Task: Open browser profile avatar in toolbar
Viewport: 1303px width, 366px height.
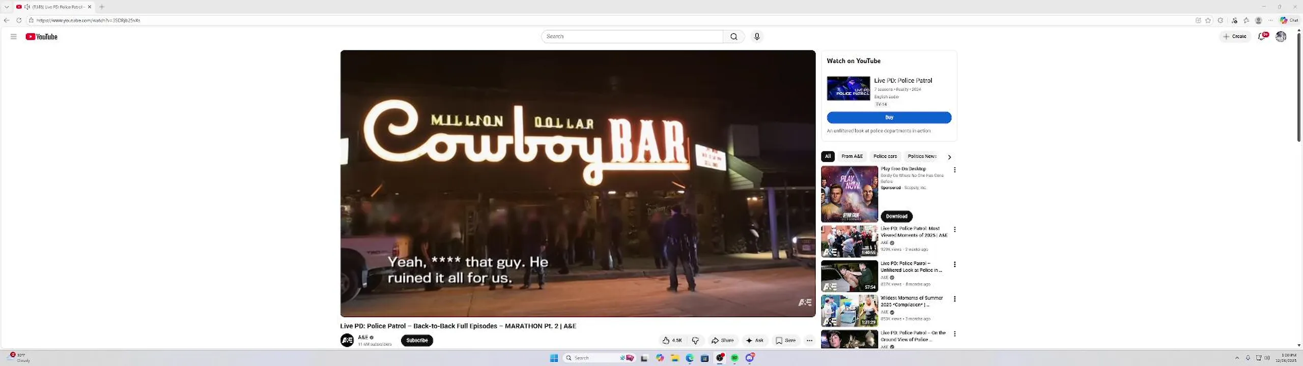Action: (x=1259, y=20)
